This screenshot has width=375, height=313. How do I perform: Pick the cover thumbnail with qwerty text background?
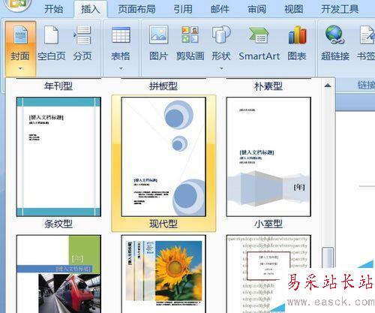click(268, 274)
